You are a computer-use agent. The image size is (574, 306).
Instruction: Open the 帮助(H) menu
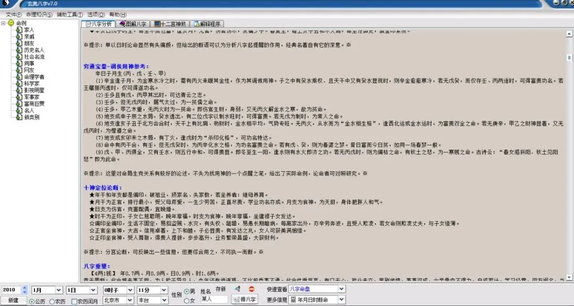tap(117, 15)
